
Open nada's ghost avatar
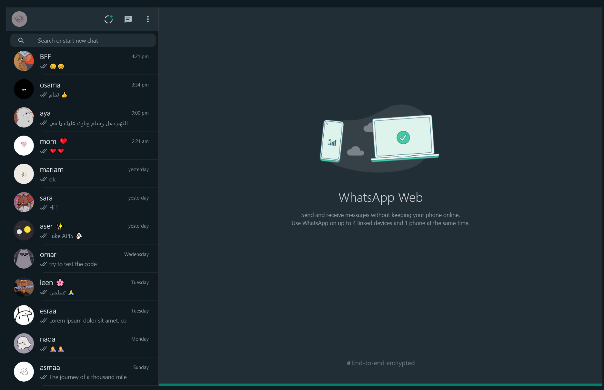click(x=24, y=344)
